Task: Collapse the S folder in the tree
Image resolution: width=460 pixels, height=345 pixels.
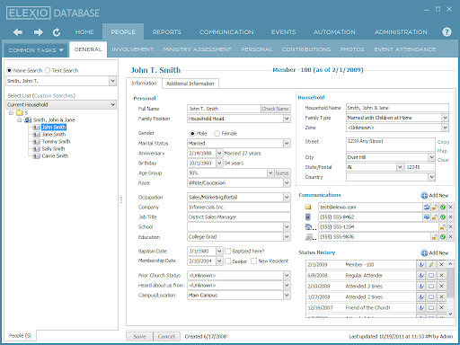Action: point(11,113)
